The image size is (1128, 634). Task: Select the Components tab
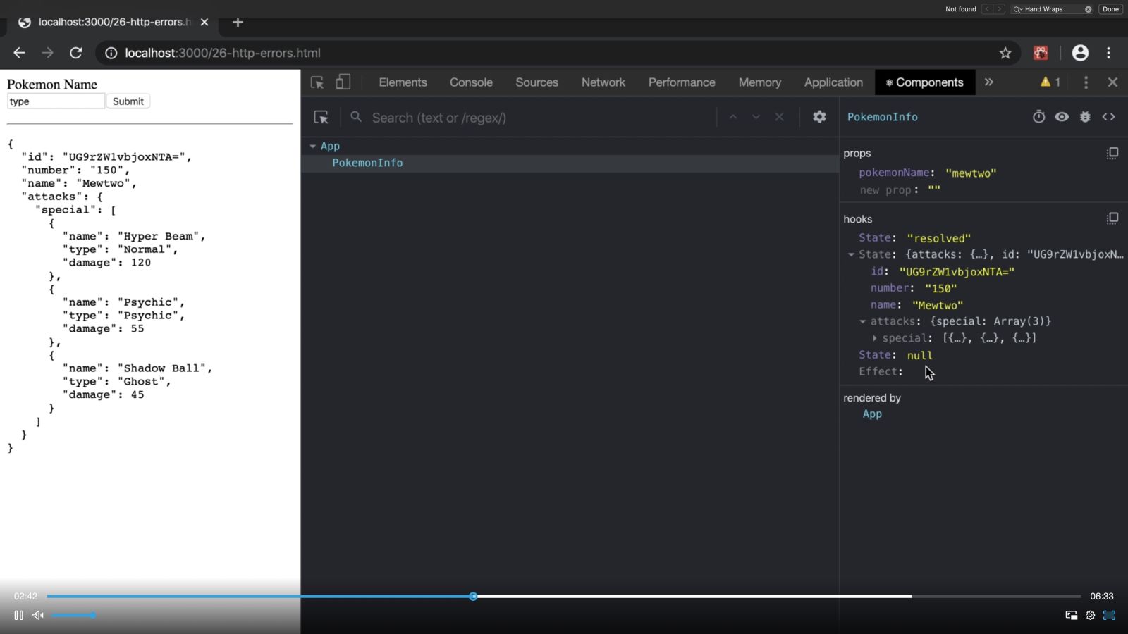click(x=925, y=82)
